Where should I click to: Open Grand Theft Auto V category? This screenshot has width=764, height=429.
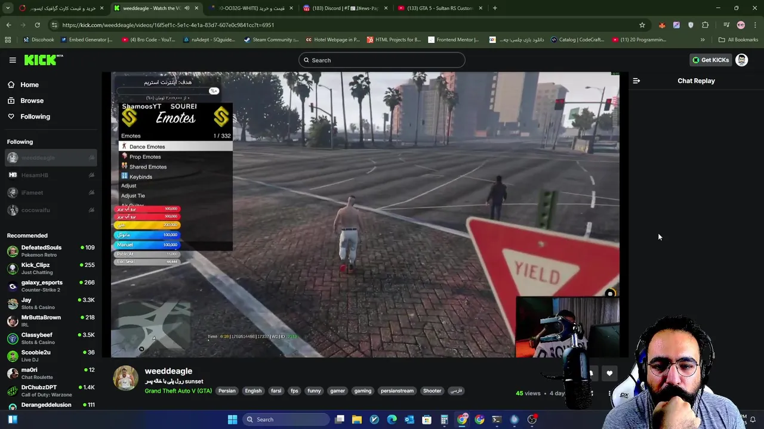click(x=178, y=391)
